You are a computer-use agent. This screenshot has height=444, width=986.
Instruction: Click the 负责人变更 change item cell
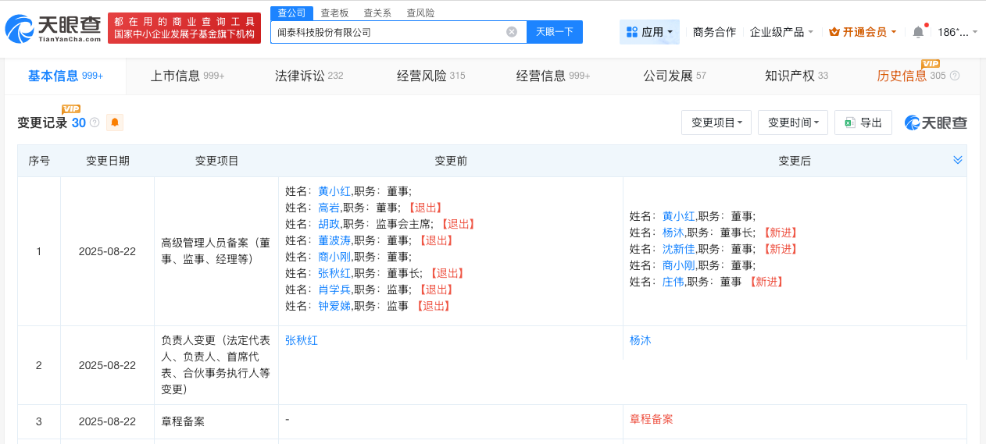pos(216,365)
